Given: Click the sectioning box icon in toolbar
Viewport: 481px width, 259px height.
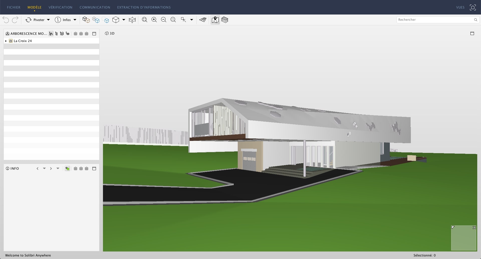Looking at the screenshot, I should [x=132, y=20].
